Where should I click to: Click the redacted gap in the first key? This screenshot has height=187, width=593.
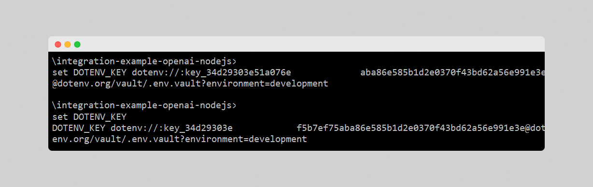(x=325, y=72)
